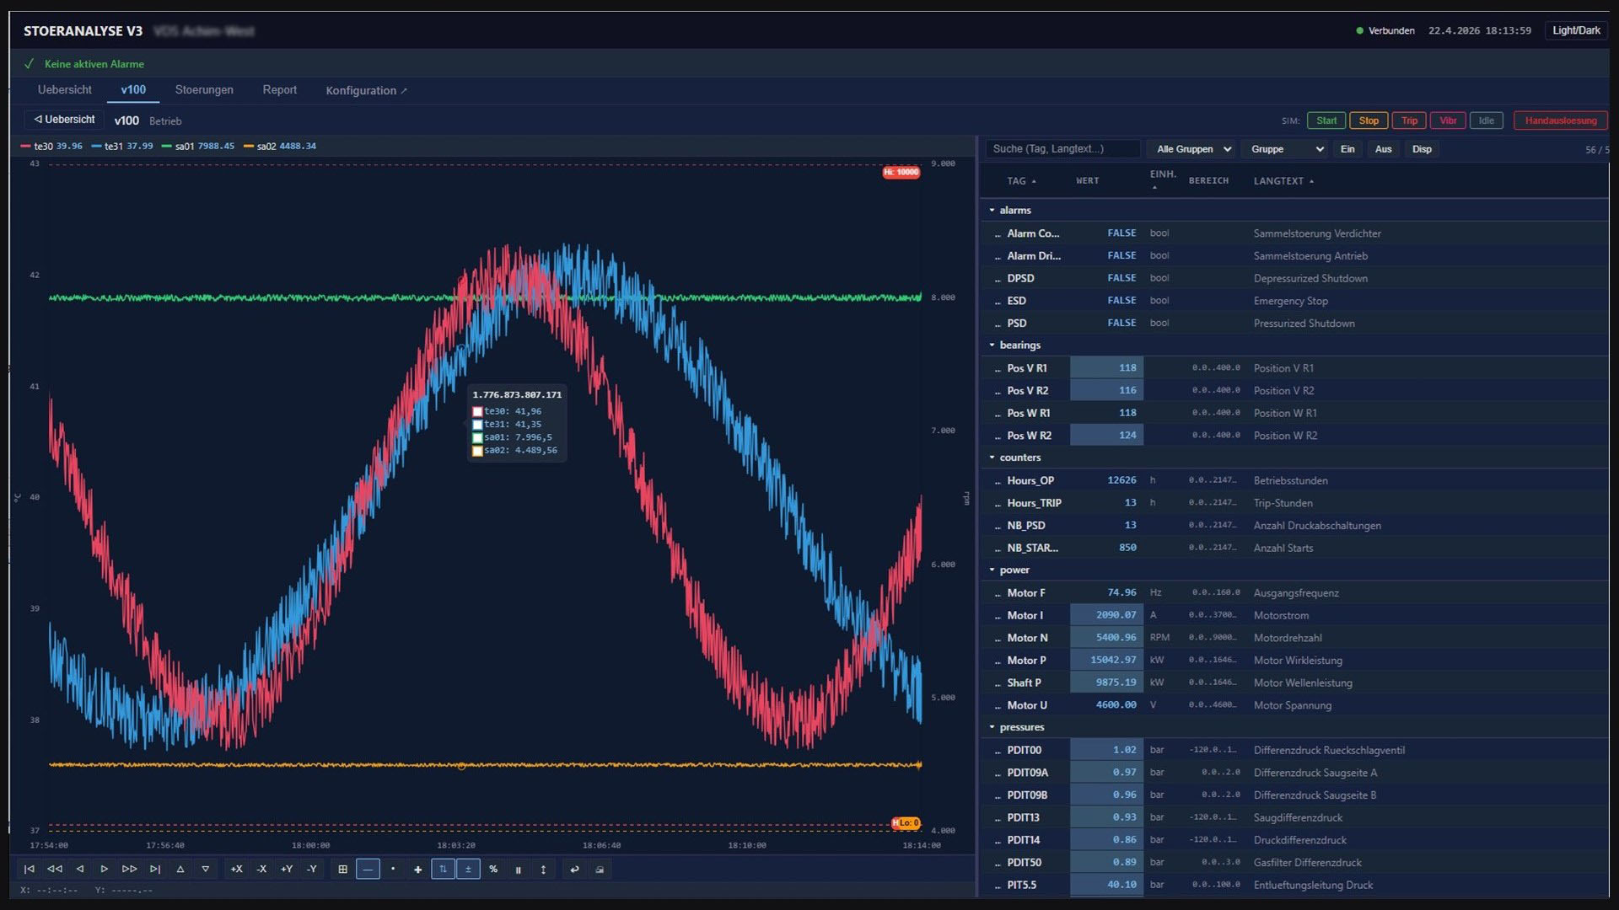
Task: Open the Uebersicht tab
Action: tap(65, 89)
